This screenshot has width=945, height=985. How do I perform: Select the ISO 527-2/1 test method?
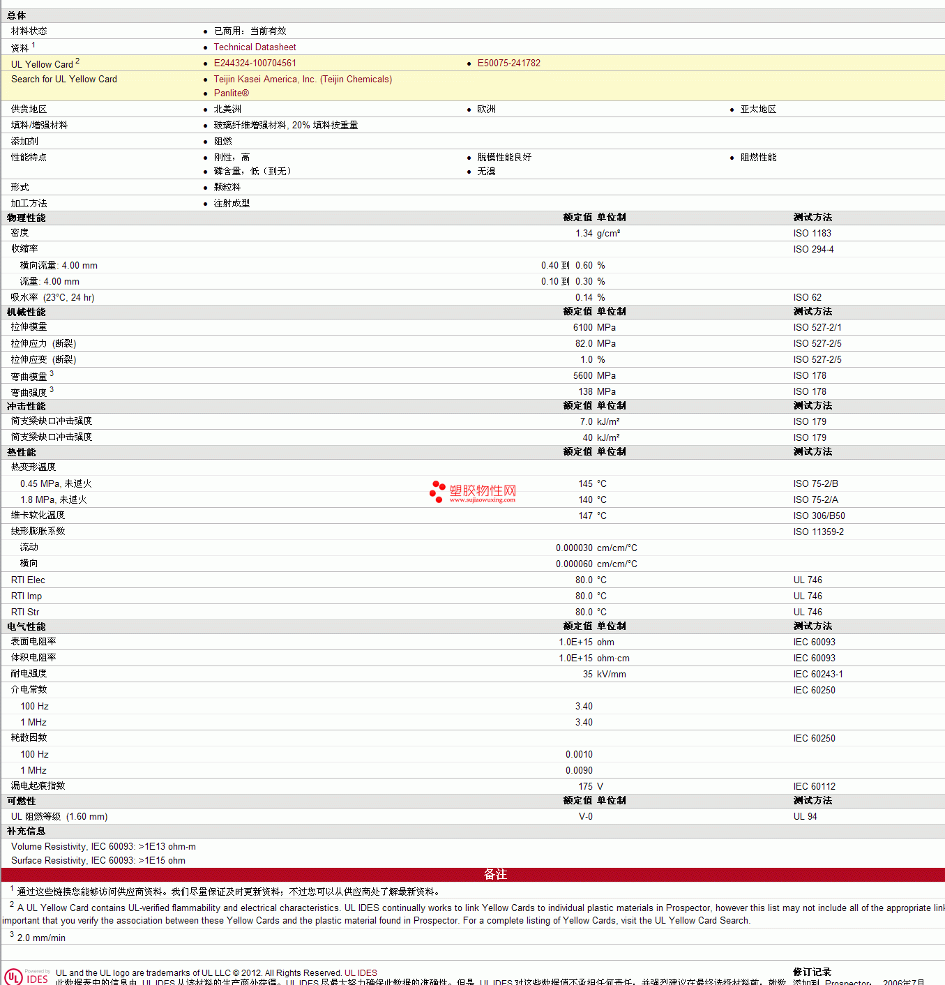[817, 327]
